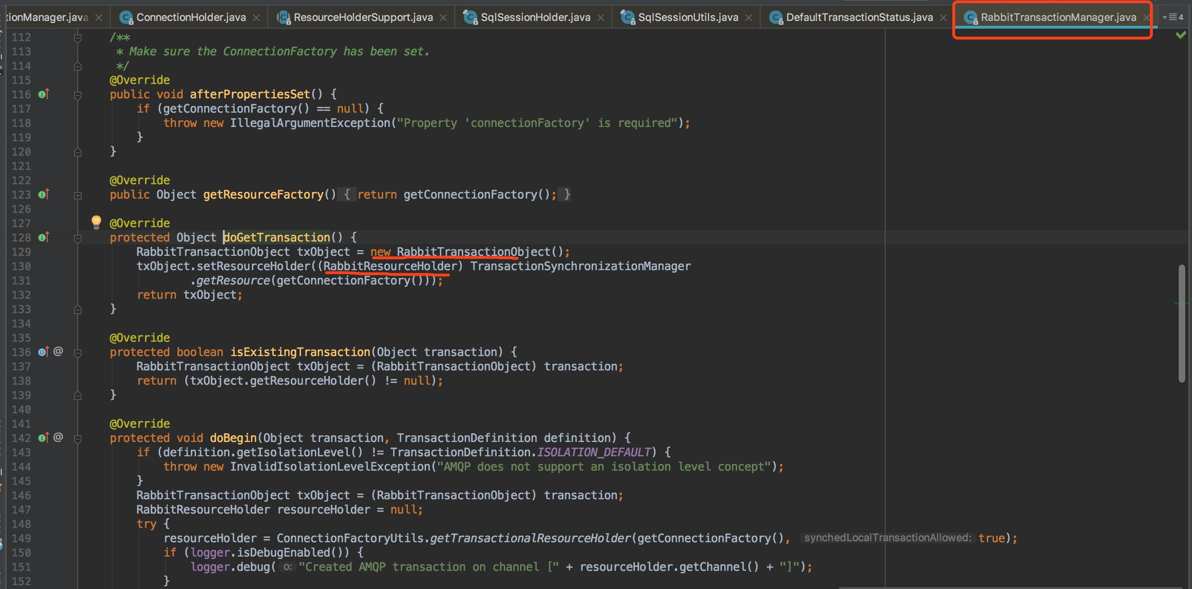Click the override gutter icon beside getResourceFactory

tap(43, 194)
